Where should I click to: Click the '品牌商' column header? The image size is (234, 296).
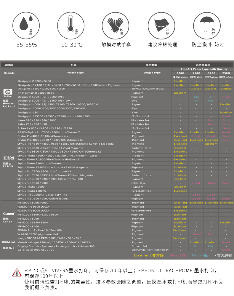[x=9, y=65]
